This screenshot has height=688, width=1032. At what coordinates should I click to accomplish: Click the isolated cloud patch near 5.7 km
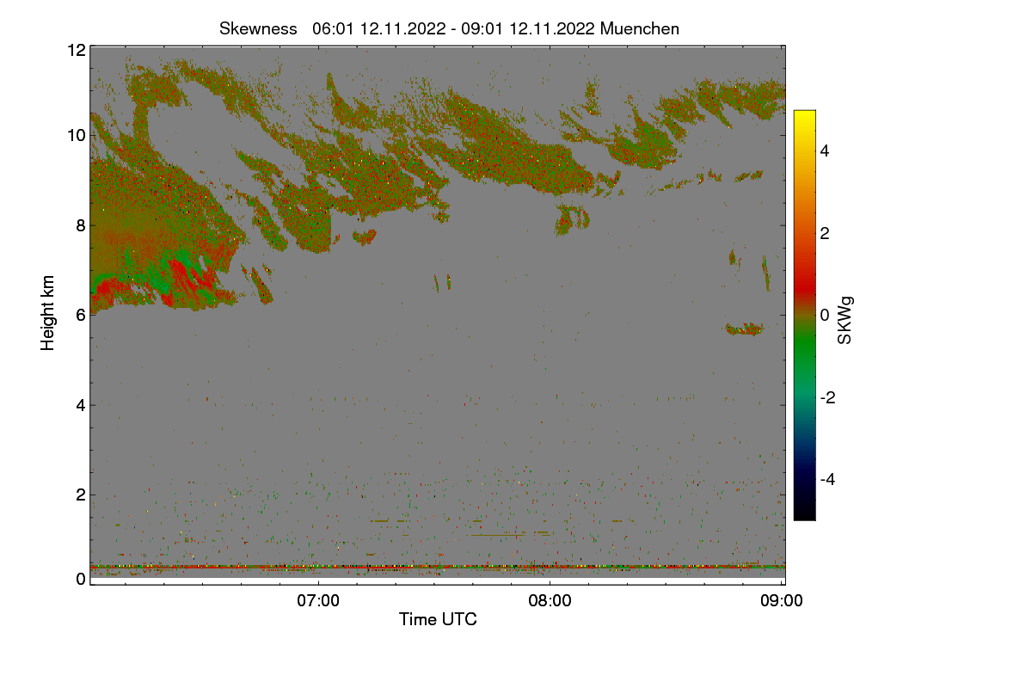click(745, 329)
